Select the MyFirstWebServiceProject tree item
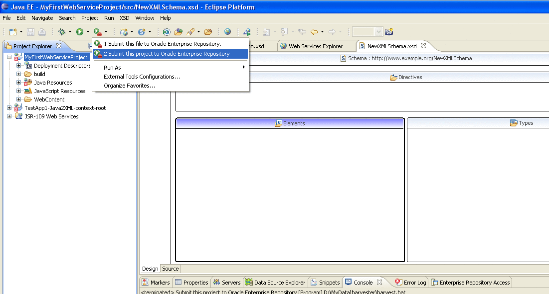549x294 pixels. tap(56, 57)
